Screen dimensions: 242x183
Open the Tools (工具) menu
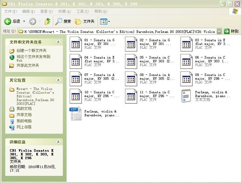(x=82, y=11)
